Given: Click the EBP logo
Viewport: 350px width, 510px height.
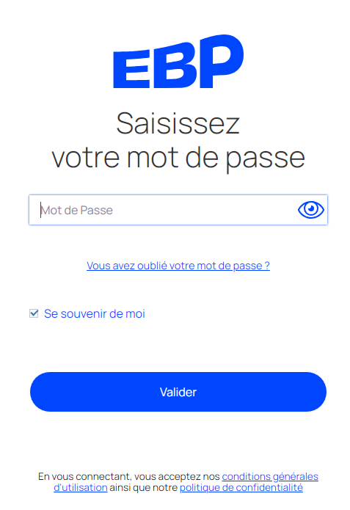Looking at the screenshot, I should [x=178, y=61].
